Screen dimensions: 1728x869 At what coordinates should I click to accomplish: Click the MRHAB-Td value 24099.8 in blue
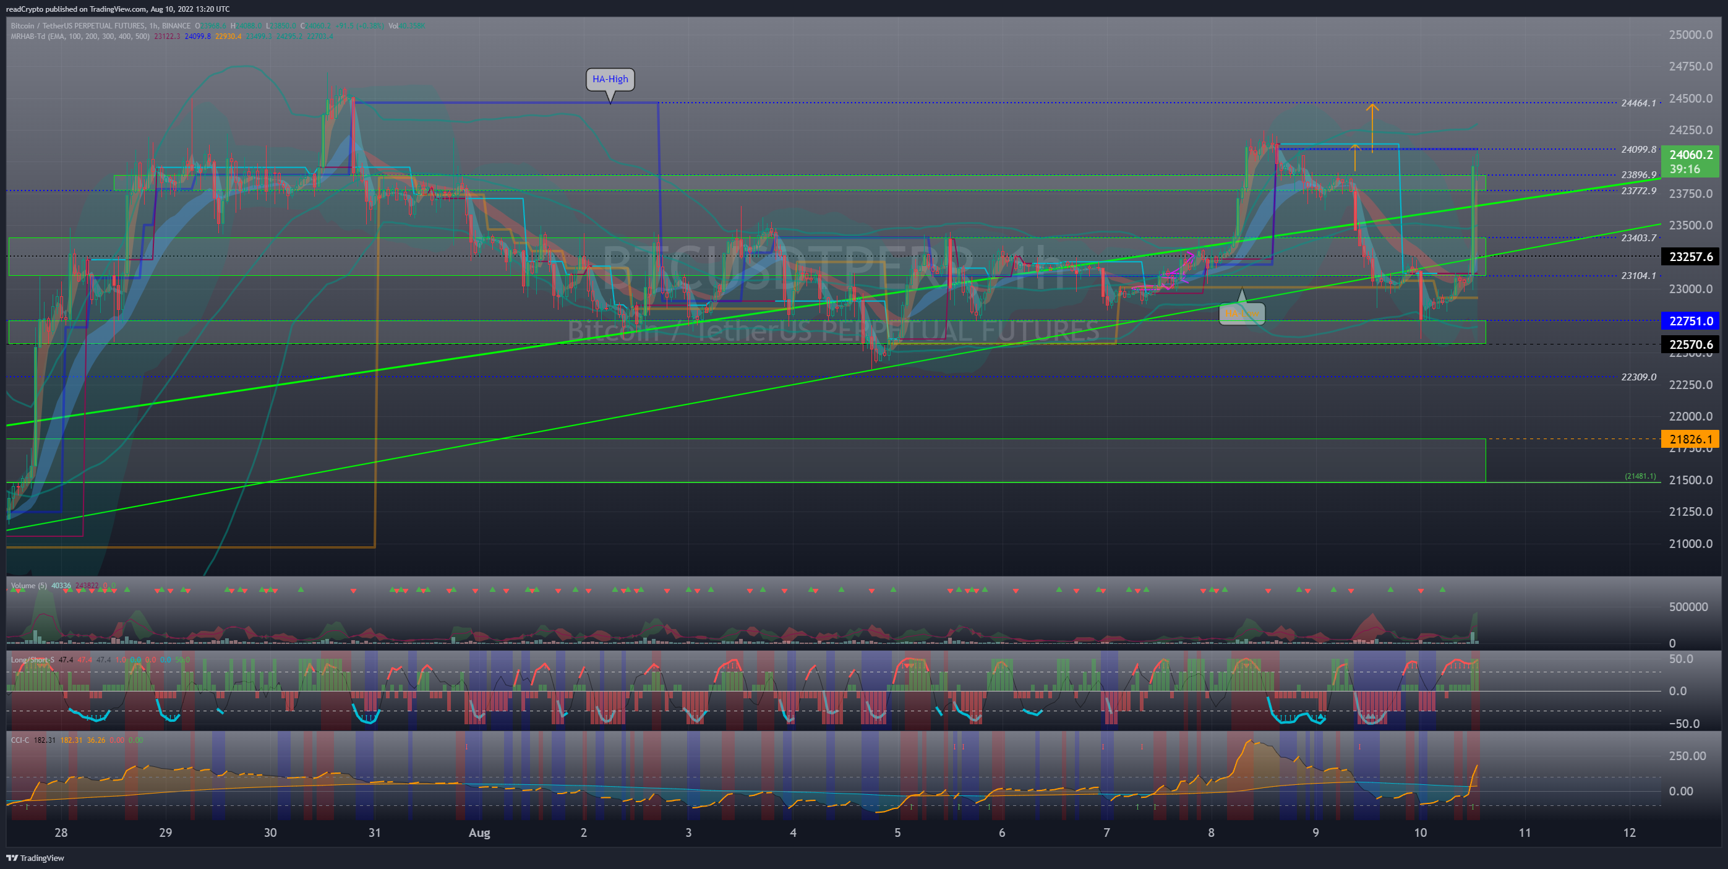(x=198, y=36)
